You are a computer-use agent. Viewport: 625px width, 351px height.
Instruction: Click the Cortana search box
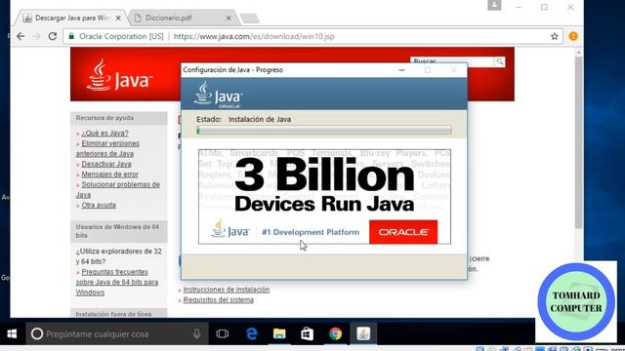coord(117,333)
